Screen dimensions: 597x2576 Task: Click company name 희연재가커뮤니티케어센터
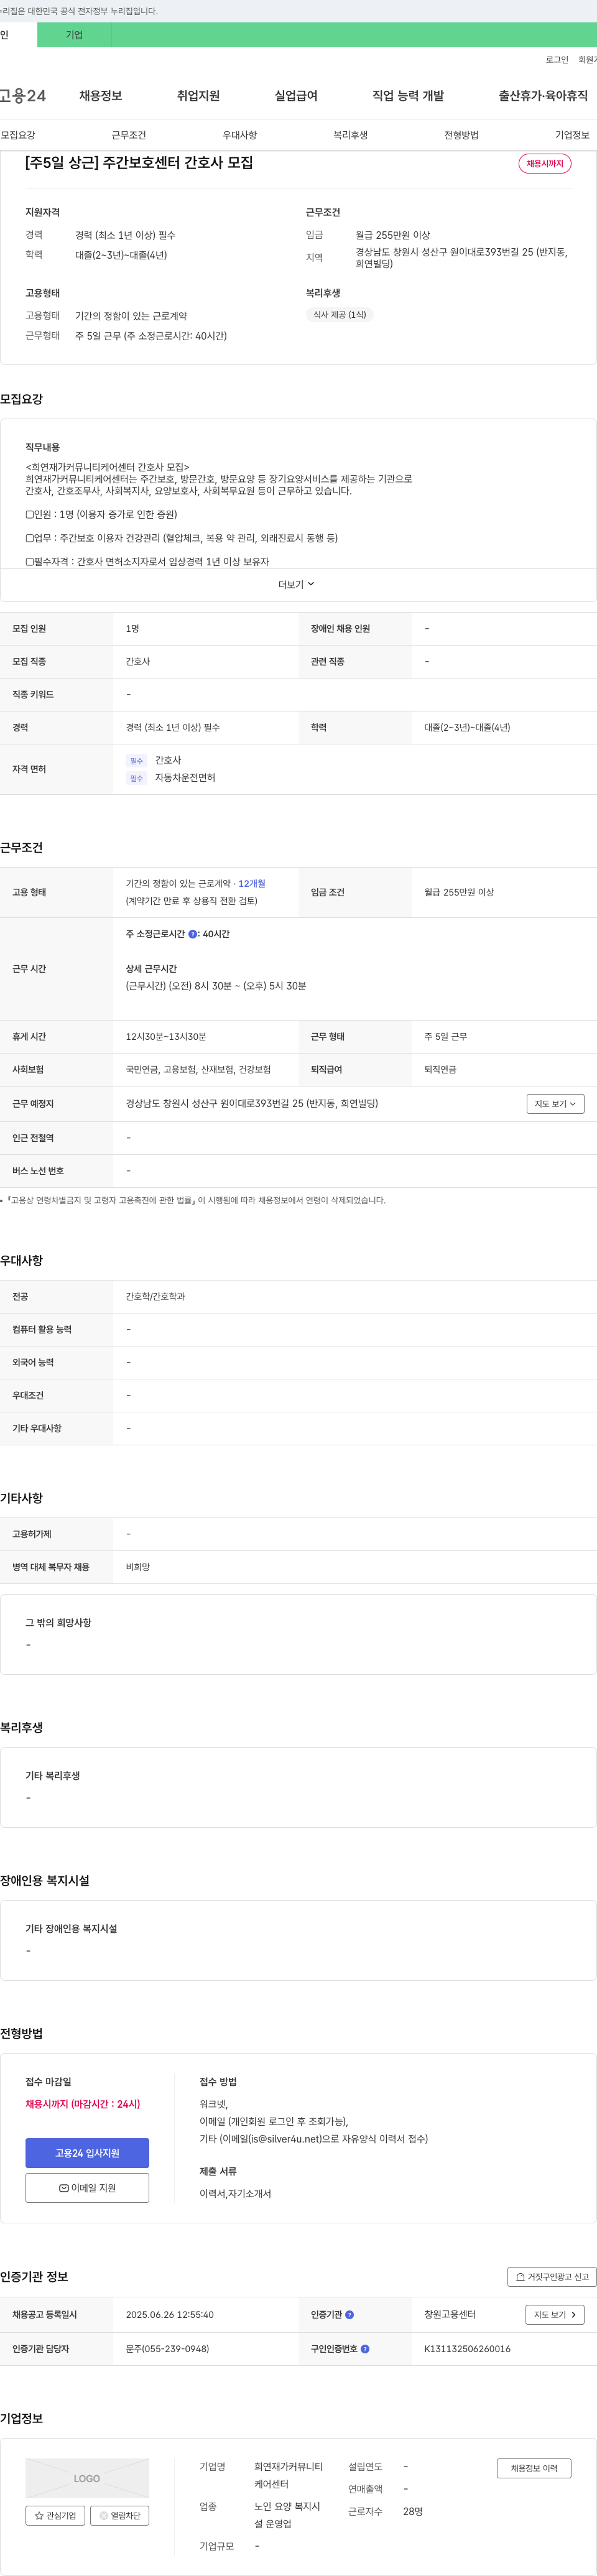coord(288,2476)
